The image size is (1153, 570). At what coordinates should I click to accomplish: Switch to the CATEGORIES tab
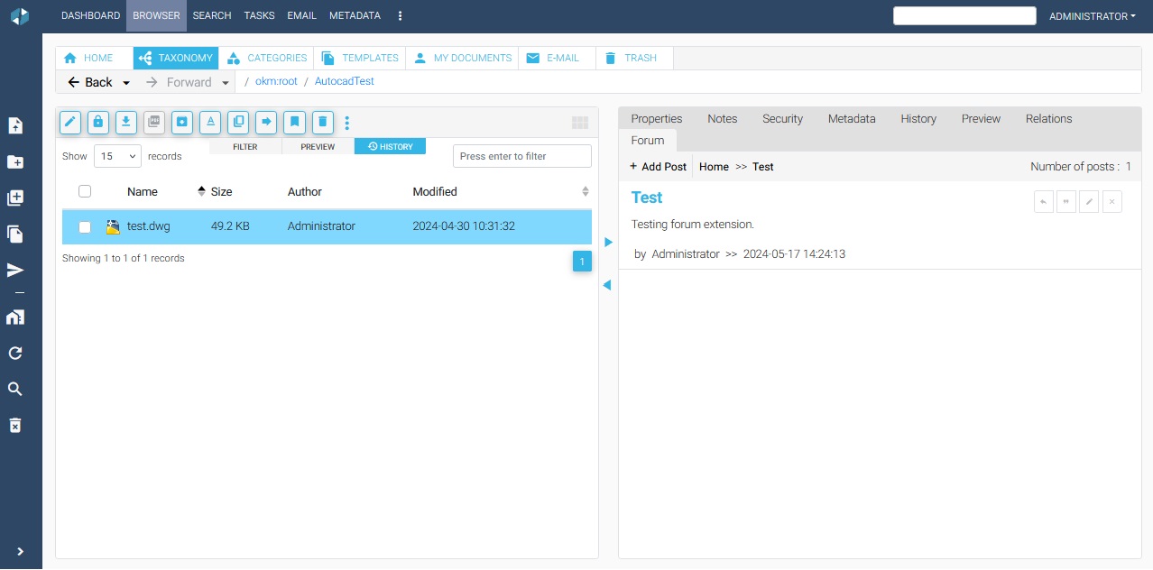(266, 58)
